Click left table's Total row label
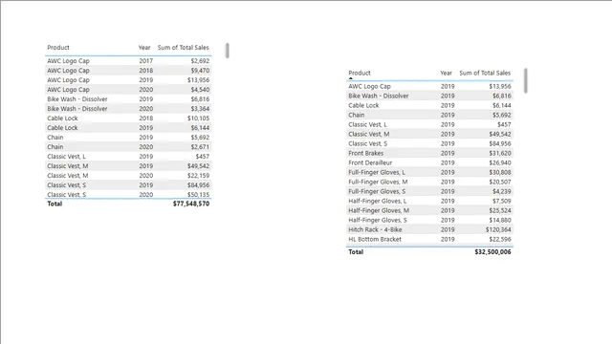The image size is (612, 344). [55, 204]
